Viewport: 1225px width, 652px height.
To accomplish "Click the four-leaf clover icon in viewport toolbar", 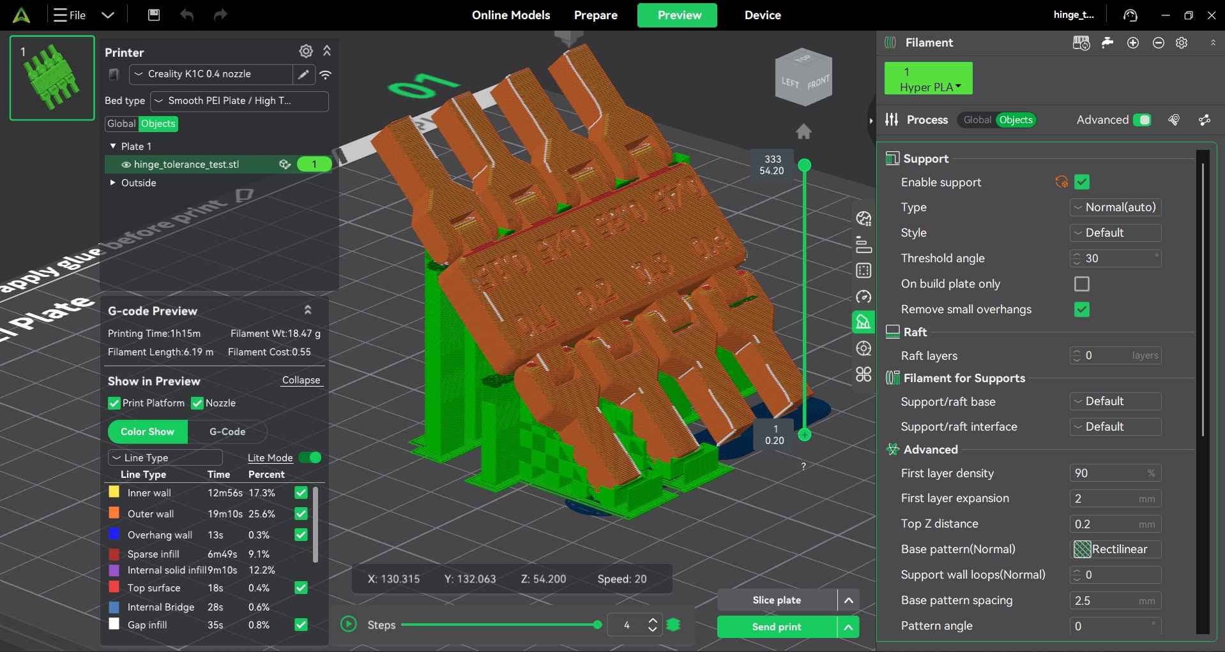I will pyautogui.click(x=864, y=374).
